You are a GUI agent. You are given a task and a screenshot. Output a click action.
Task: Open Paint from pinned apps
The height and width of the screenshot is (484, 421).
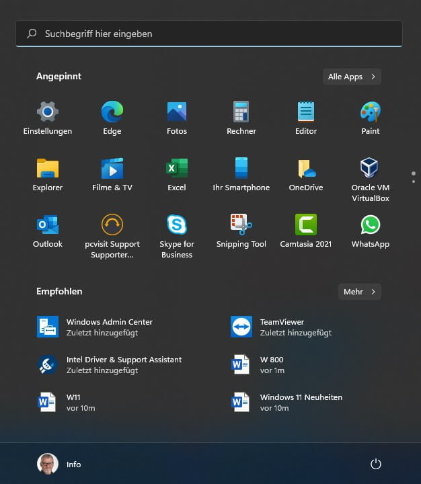371,118
